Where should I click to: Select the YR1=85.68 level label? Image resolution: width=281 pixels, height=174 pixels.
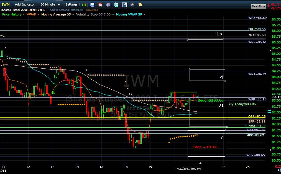coord(257,35)
